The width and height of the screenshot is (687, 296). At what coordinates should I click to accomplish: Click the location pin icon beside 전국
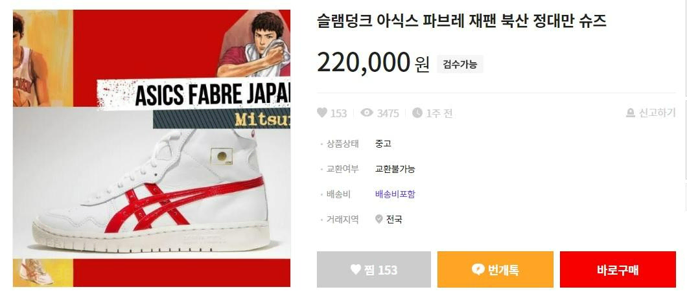[x=379, y=219]
